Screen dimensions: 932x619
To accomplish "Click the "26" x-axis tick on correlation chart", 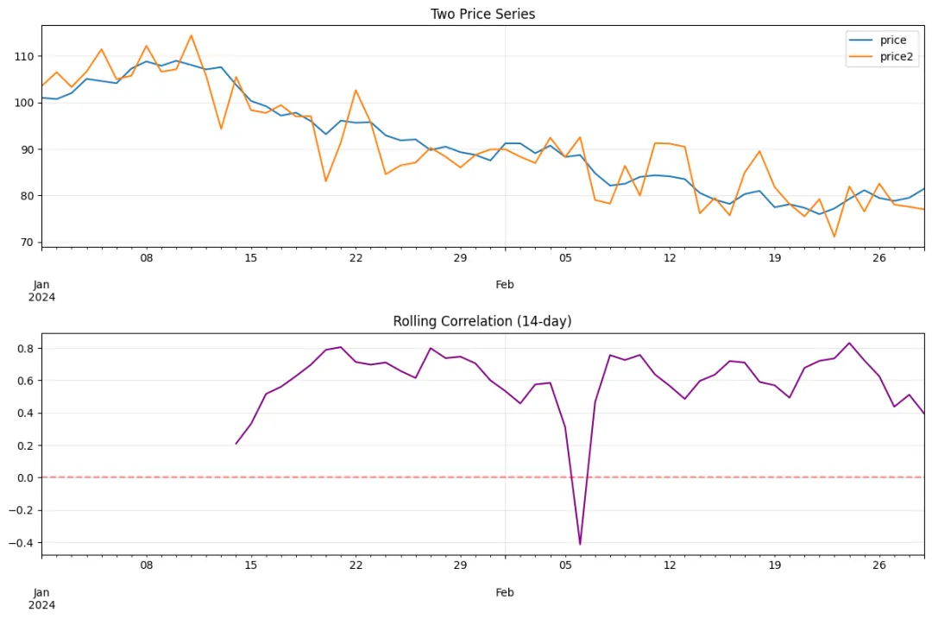I will pos(879,566).
